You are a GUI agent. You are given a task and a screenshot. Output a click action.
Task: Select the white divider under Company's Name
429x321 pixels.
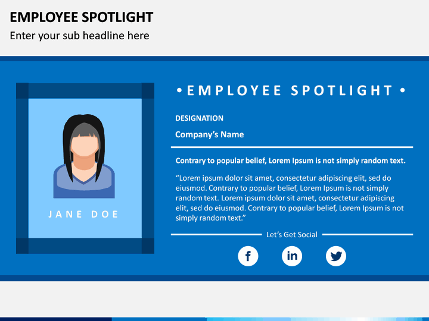point(292,147)
